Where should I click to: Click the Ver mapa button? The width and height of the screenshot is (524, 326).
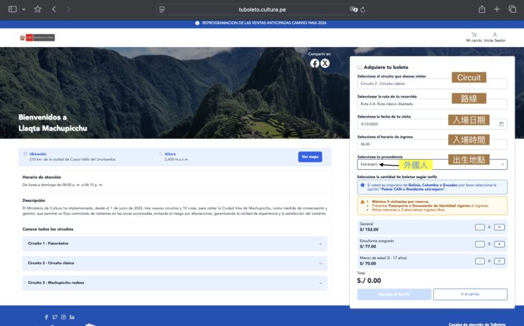[x=310, y=157]
